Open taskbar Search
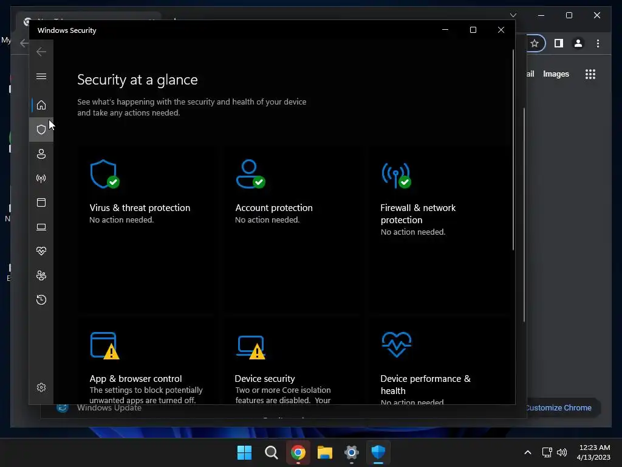 272,452
